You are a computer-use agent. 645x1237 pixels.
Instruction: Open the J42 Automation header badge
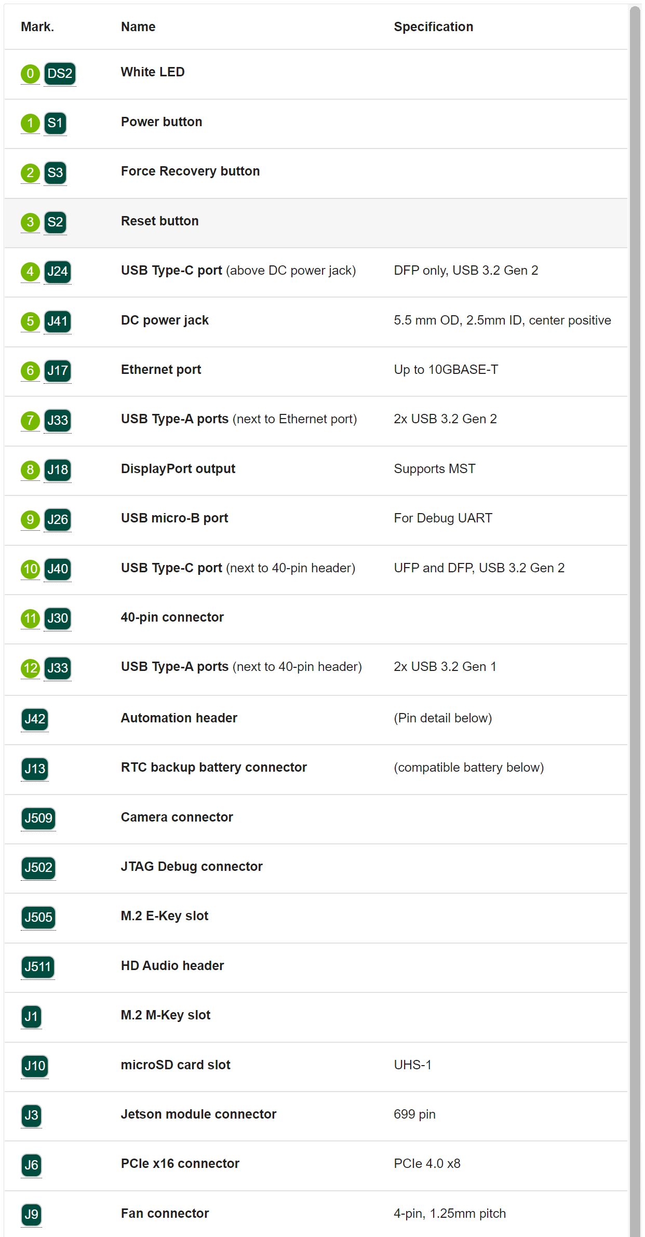[35, 719]
